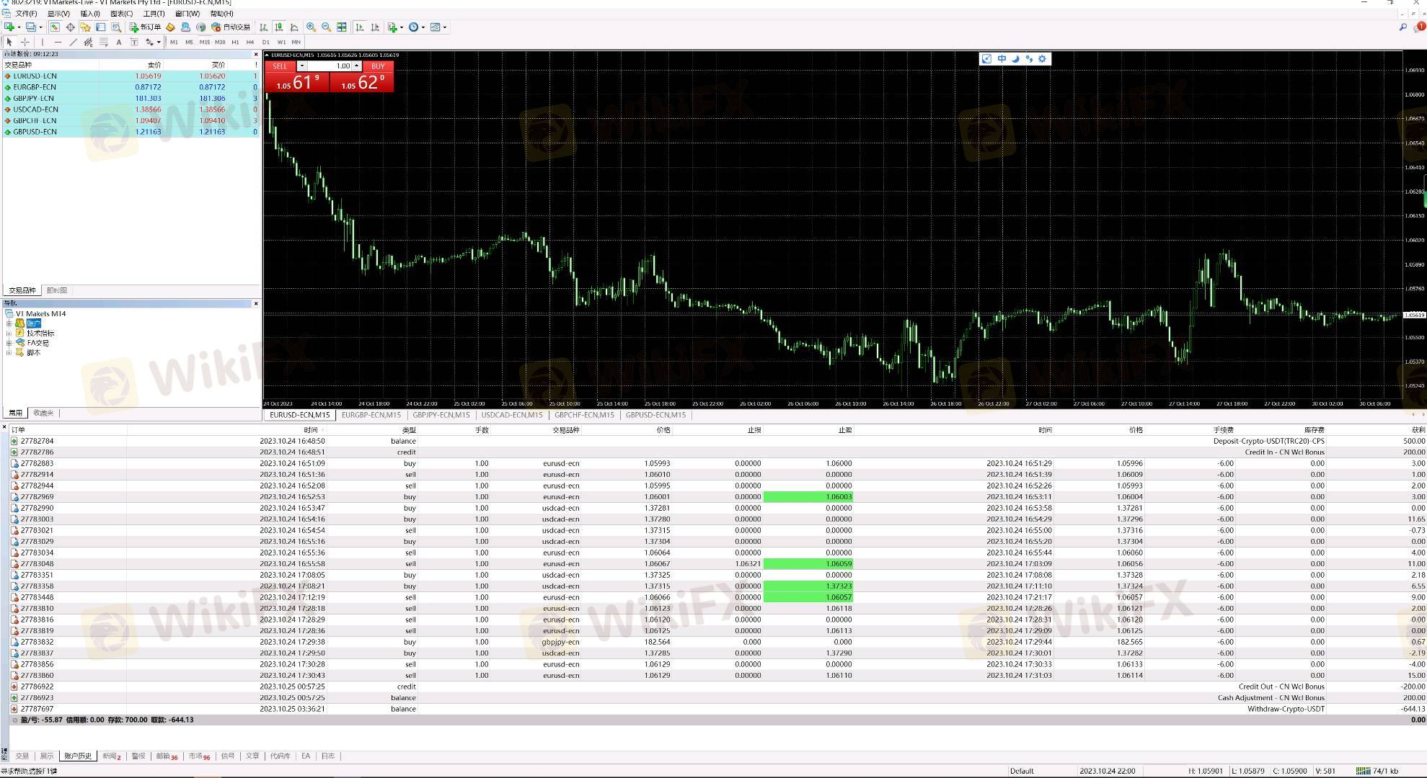Open the Profiles toolbar icon
Screen dimensions: 1427x778
[x=31, y=27]
